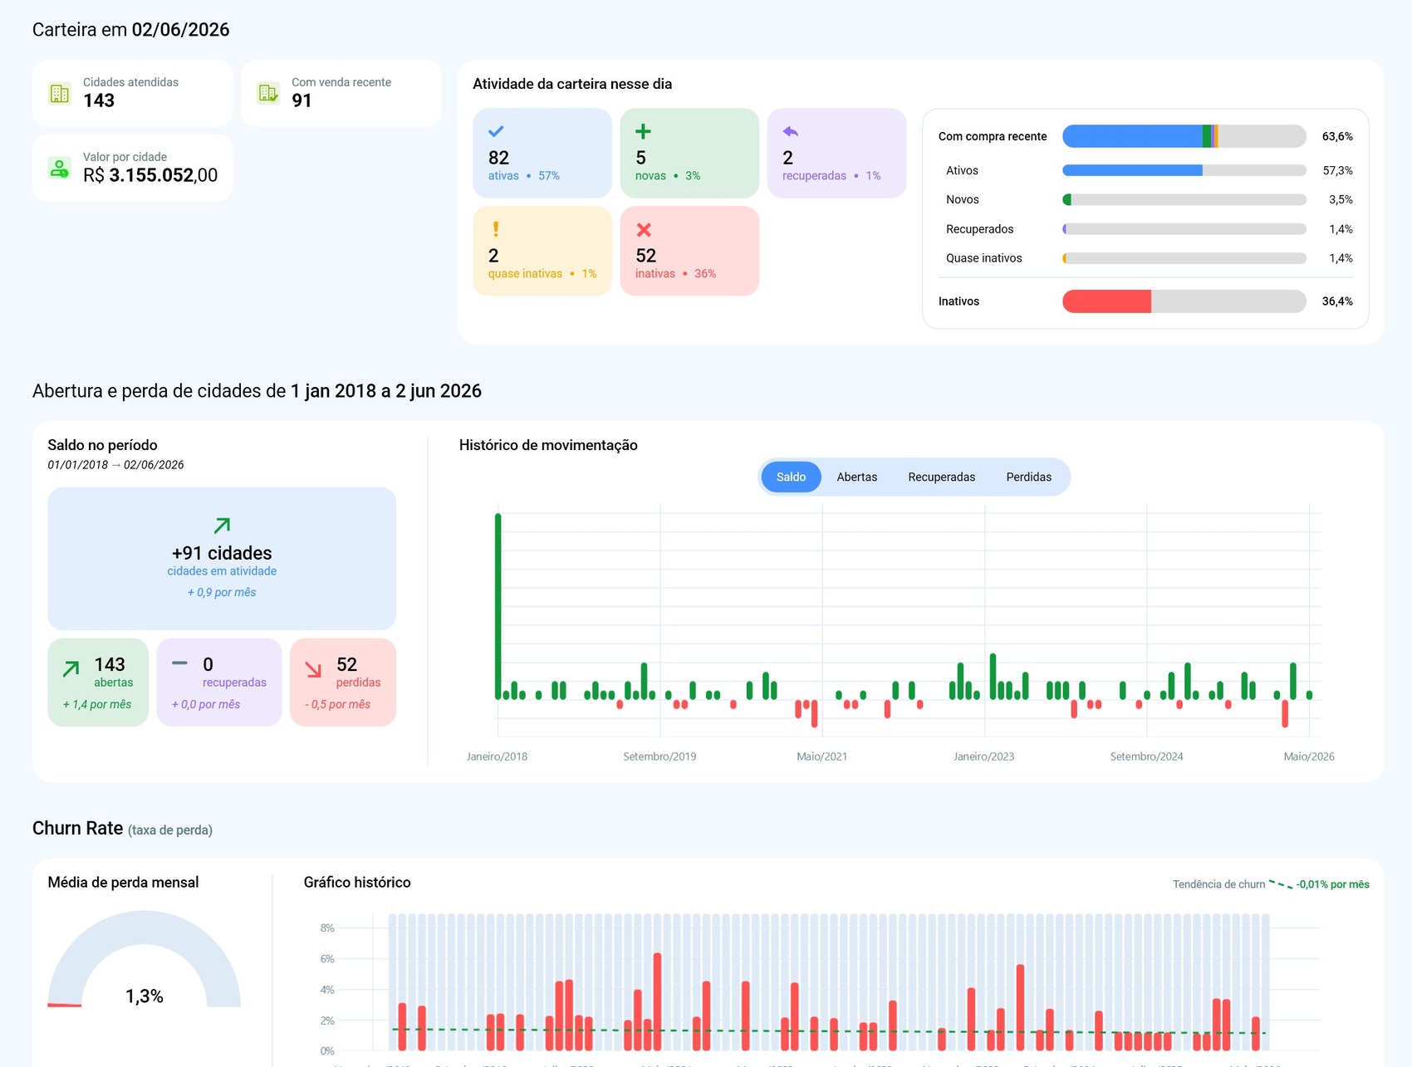The image size is (1412, 1067).
Task: Click the minus icon beside 0 recuperadas
Action: (x=179, y=663)
